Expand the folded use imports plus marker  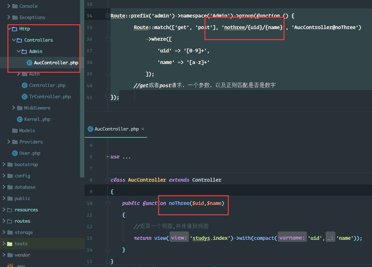[108, 157]
